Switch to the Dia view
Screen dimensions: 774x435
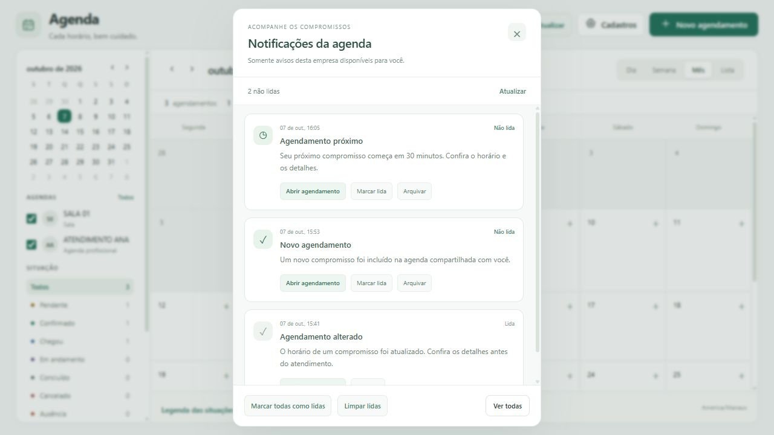631,70
